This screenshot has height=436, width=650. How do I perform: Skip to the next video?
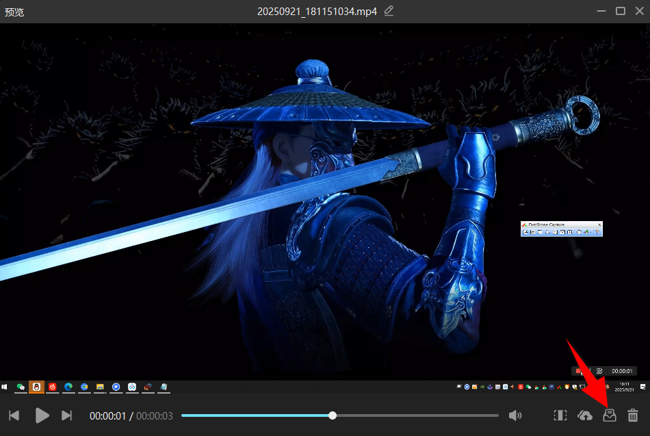click(66, 415)
